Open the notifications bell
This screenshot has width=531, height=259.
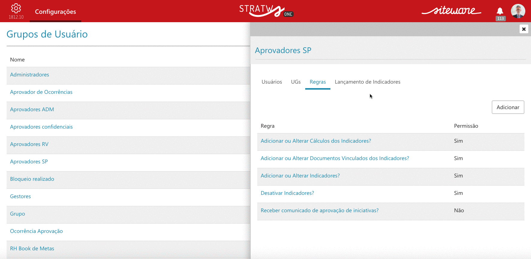click(500, 11)
